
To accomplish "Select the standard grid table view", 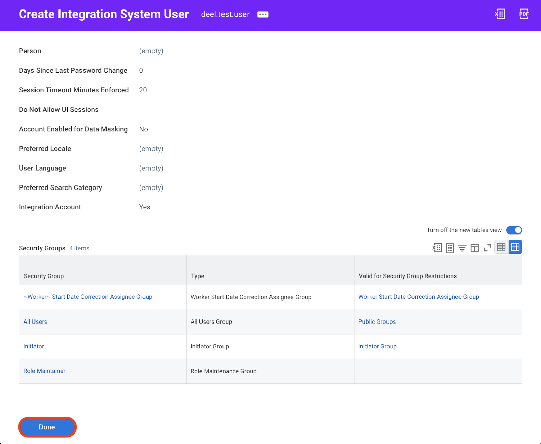I will coord(515,247).
